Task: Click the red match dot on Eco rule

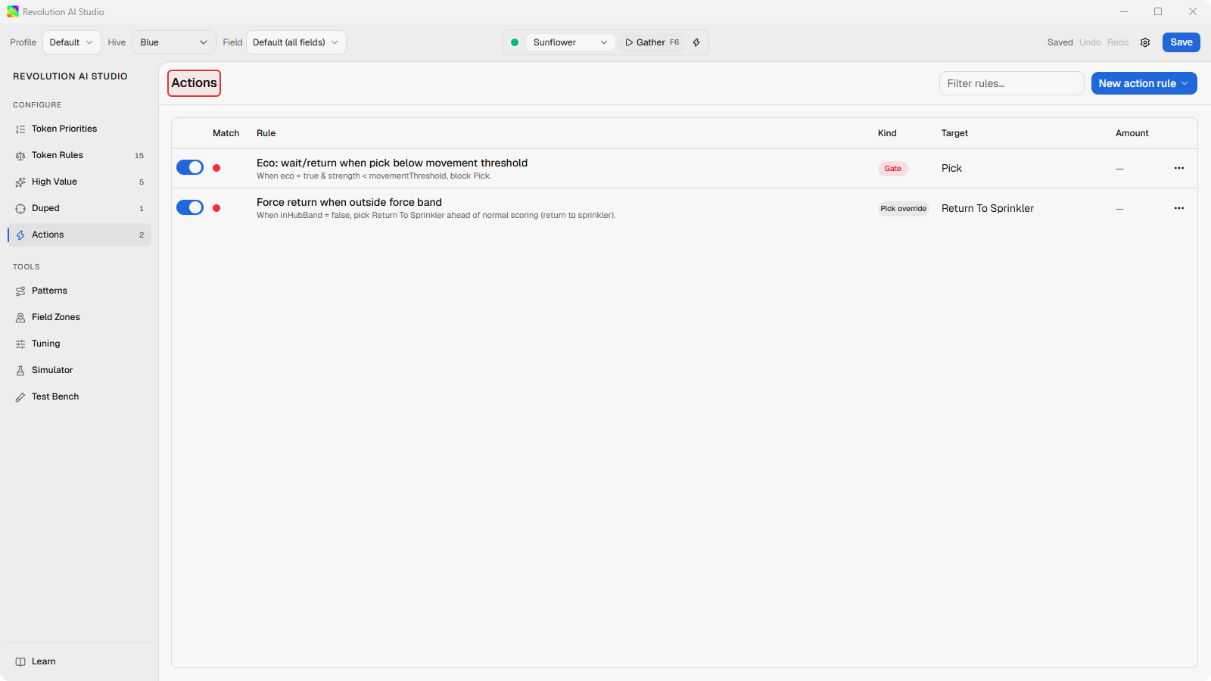Action: point(216,168)
